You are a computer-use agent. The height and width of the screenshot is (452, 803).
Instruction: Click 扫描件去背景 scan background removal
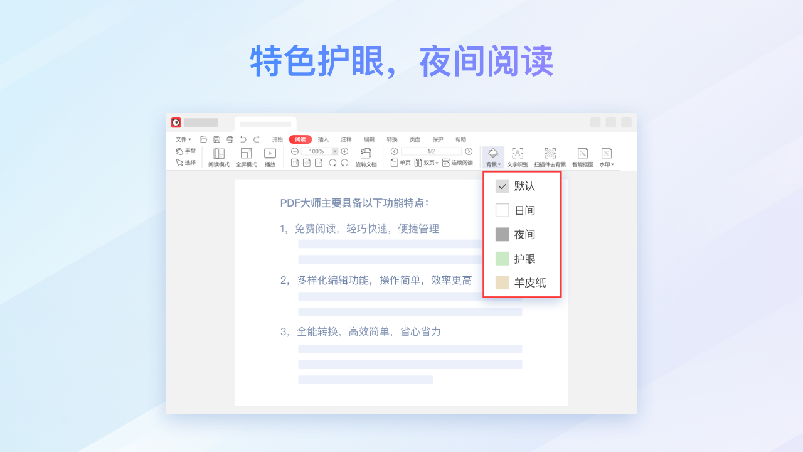pyautogui.click(x=550, y=154)
